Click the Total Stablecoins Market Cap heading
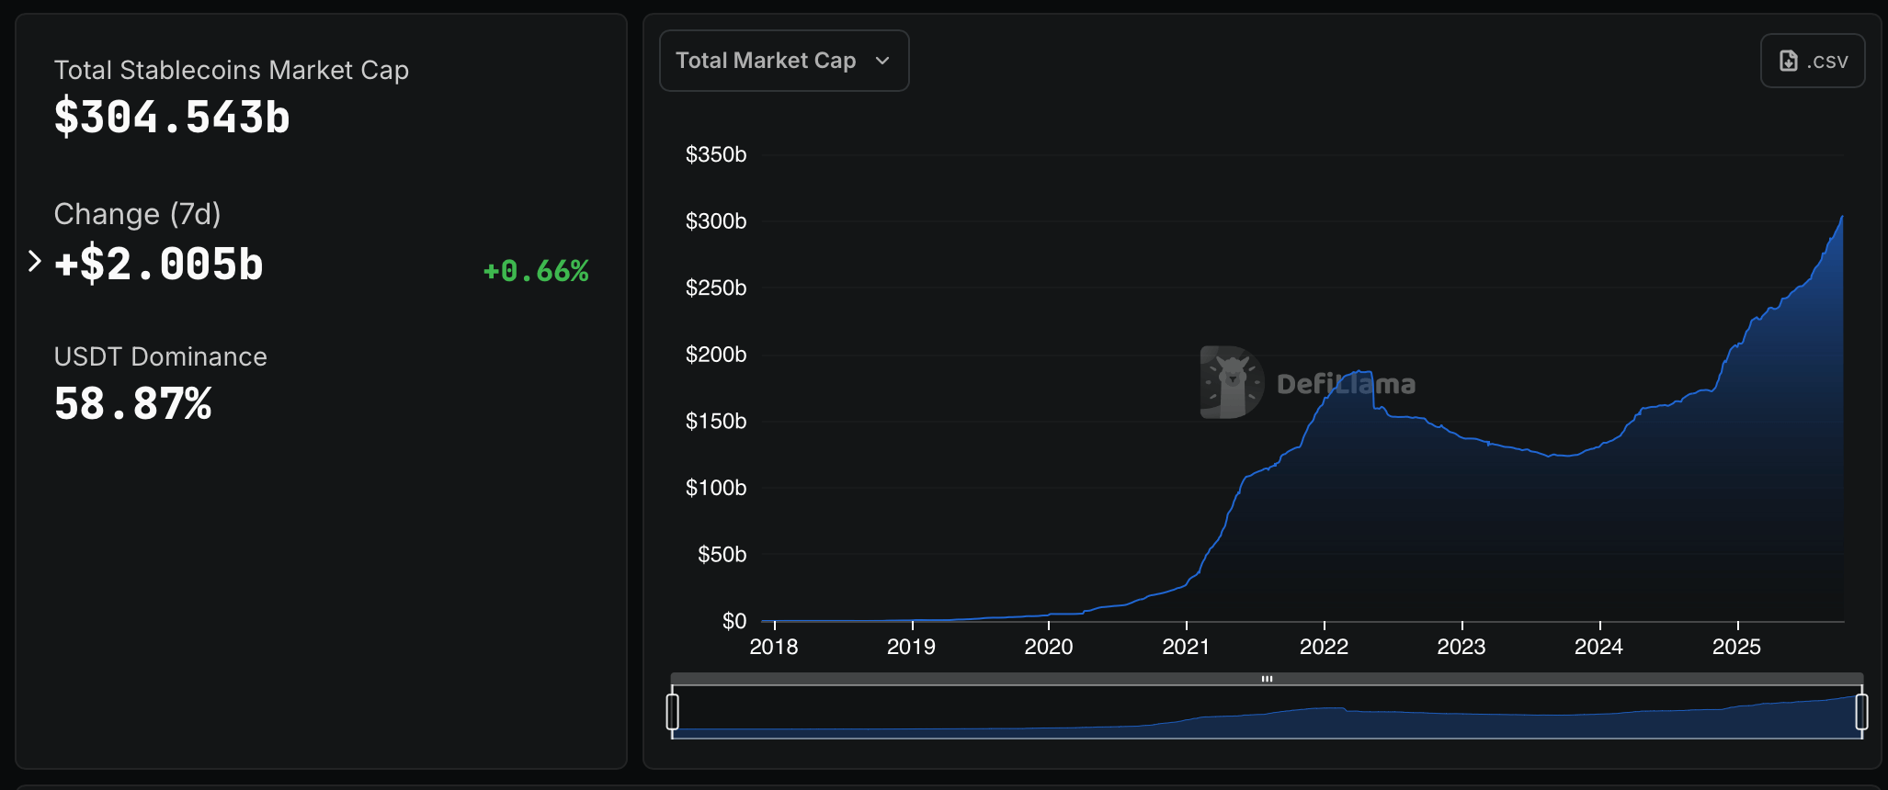The image size is (1888, 790). [231, 71]
